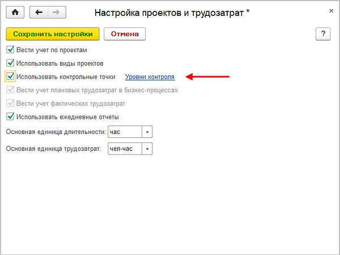Click title Настройка проектов и трудозатрат

[172, 13]
